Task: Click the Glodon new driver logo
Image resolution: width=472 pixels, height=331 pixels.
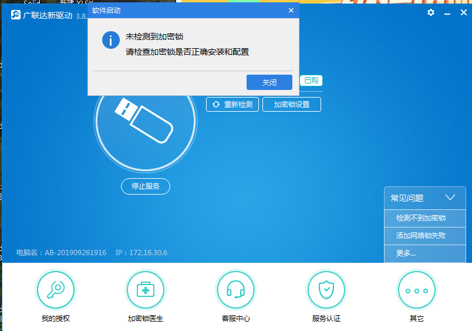Action: [x=16, y=15]
